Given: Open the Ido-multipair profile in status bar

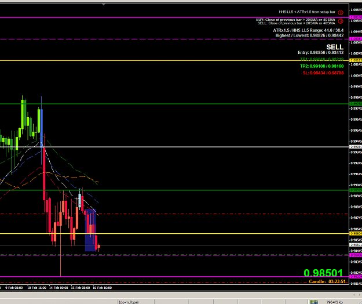Looking at the screenshot, I should pyautogui.click(x=129, y=302).
